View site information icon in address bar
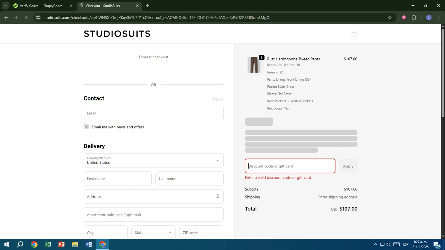 [38, 17]
